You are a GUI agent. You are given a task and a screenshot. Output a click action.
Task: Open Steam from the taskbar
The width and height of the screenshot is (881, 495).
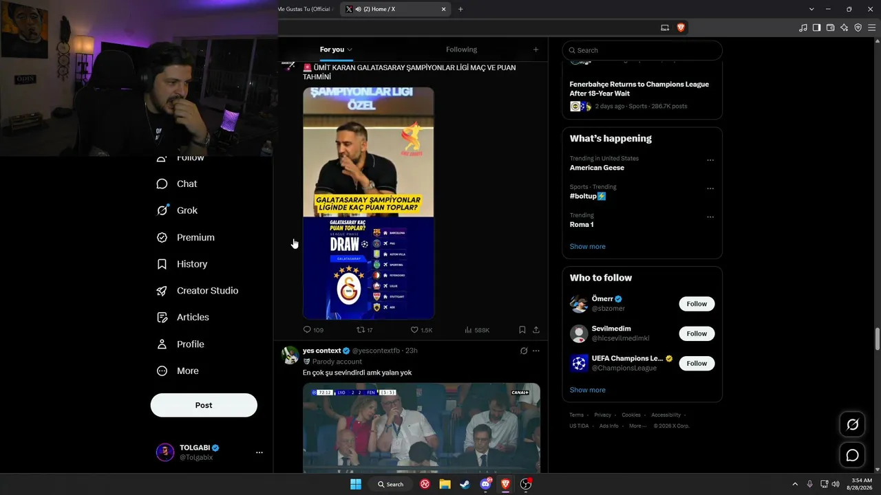pos(465,484)
